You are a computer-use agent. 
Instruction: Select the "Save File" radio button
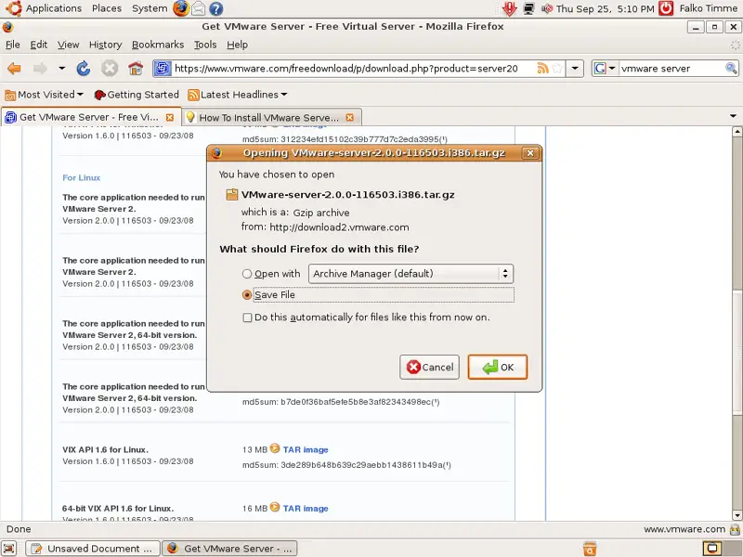pyautogui.click(x=247, y=294)
